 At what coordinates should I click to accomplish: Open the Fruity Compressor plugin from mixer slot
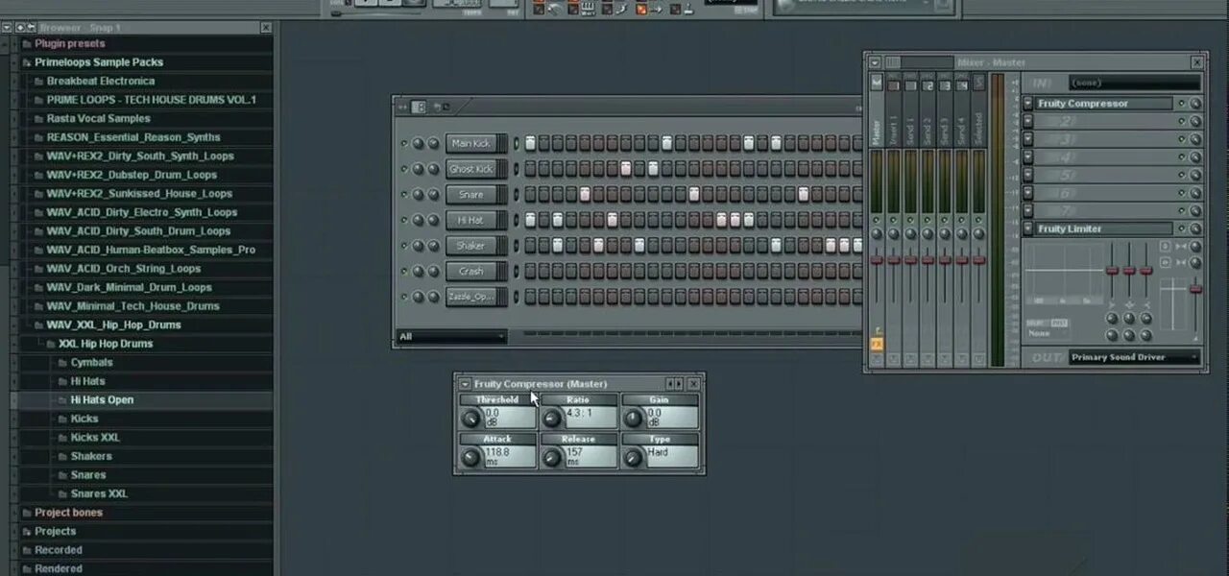(1103, 104)
